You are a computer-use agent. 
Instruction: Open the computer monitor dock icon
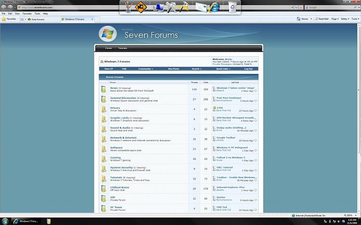(x=159, y=7)
